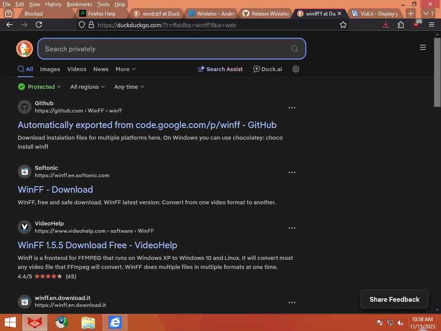Open the padlock site security icon
Screen dimensions: 441x331
point(91,25)
